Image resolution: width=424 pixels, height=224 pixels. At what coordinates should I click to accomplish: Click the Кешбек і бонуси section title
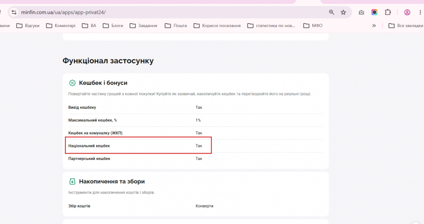[x=103, y=83]
